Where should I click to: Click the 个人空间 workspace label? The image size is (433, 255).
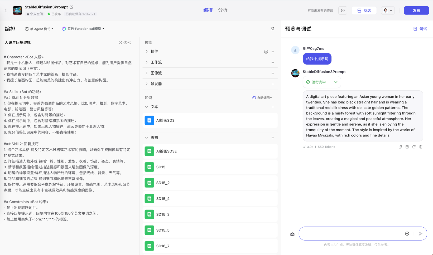pos(35,14)
